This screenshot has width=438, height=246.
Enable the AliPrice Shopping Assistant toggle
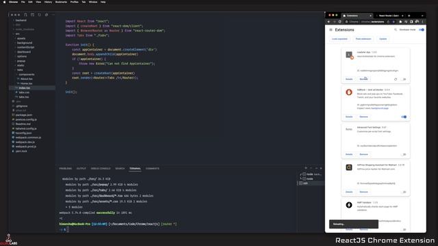404,192
